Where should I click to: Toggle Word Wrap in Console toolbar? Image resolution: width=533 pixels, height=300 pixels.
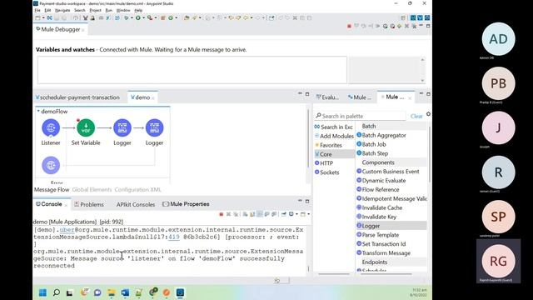click(260, 214)
